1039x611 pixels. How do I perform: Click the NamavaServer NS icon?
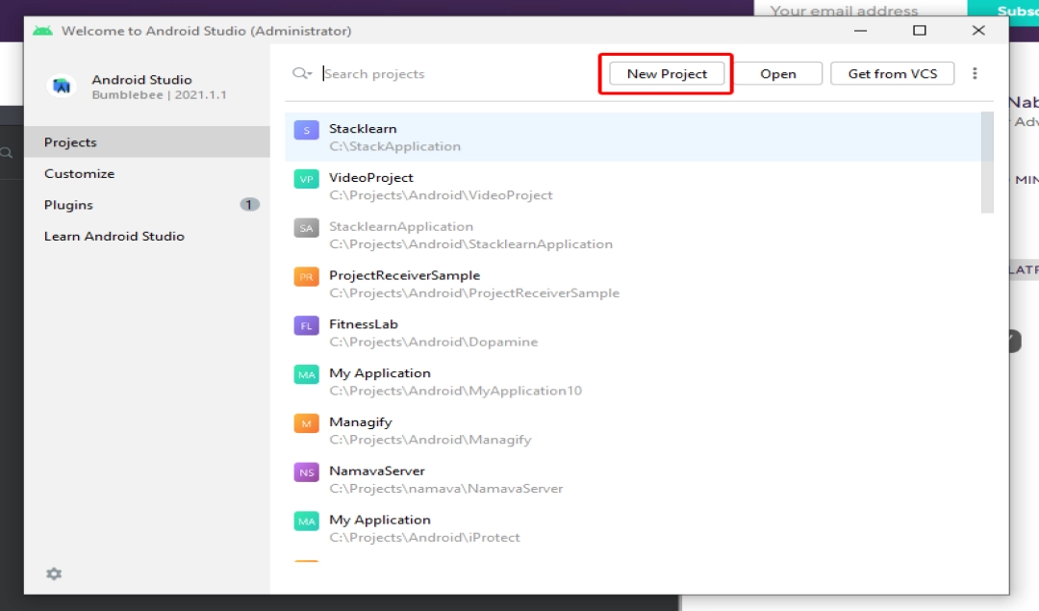tap(306, 472)
